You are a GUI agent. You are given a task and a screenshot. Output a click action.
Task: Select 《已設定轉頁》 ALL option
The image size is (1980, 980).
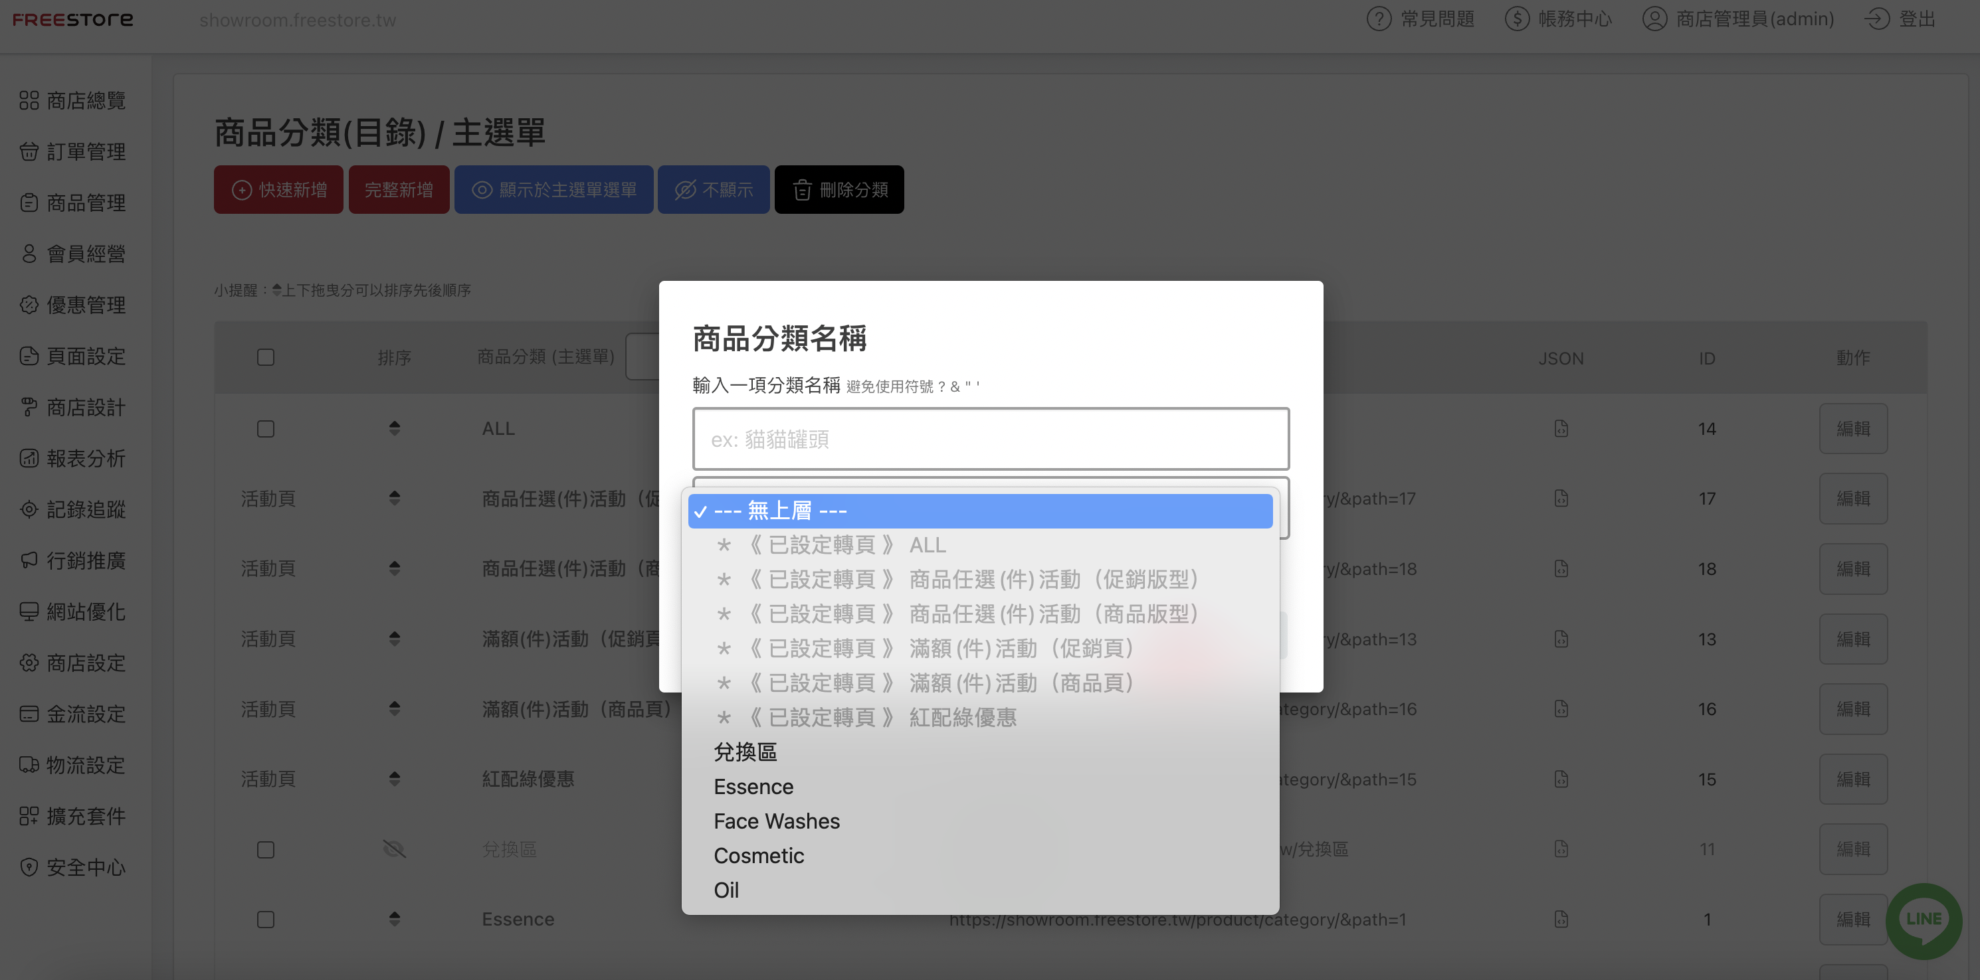[x=980, y=545]
